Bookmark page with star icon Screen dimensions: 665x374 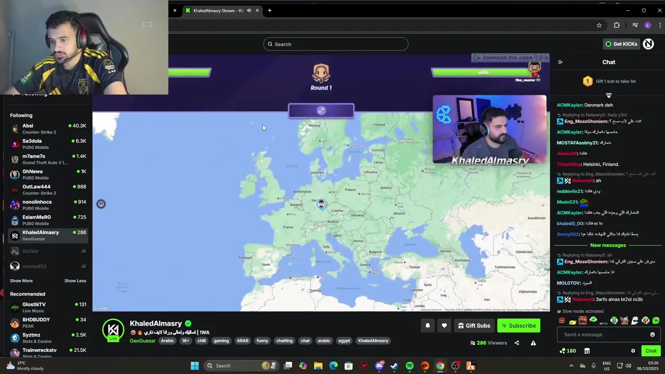tap(599, 25)
